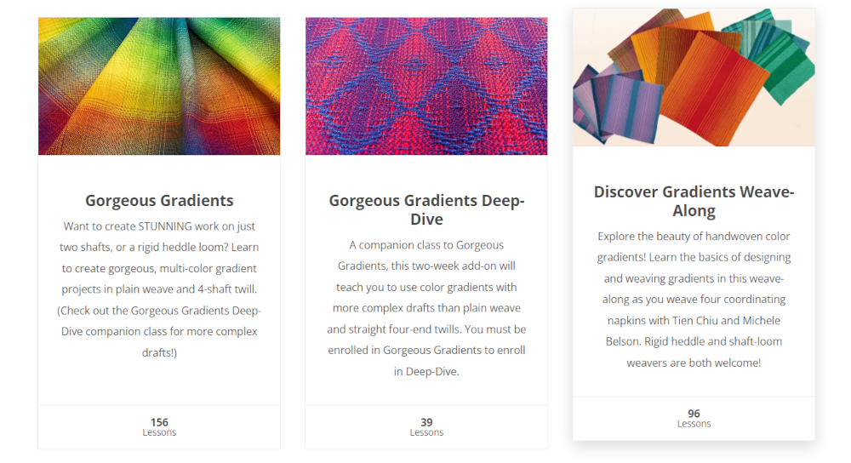
Task: Select the Weave-Along napkins description text
Action: click(x=694, y=300)
